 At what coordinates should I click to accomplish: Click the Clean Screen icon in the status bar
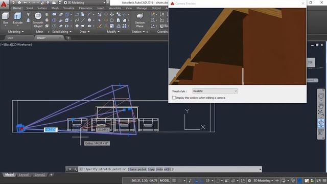point(318,180)
